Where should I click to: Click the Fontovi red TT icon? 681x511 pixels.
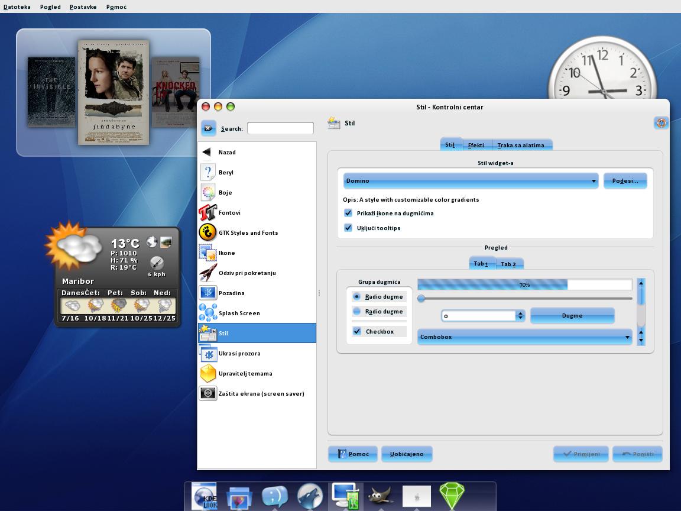207,212
